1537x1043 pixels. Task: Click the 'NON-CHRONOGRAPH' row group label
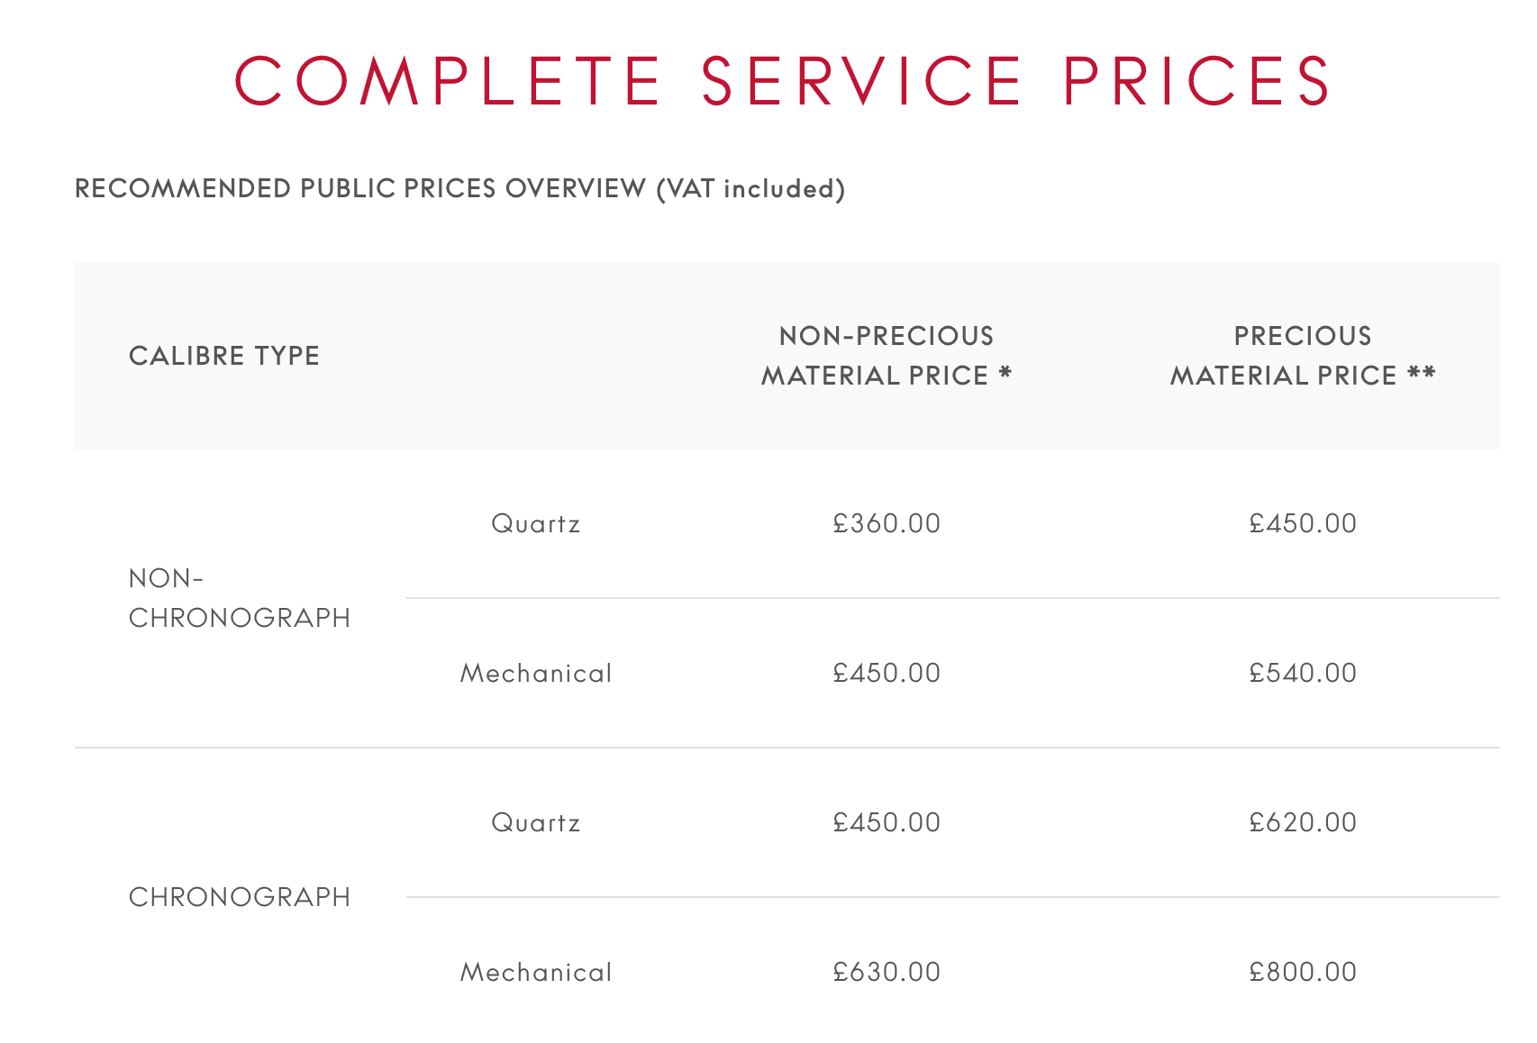tap(239, 598)
